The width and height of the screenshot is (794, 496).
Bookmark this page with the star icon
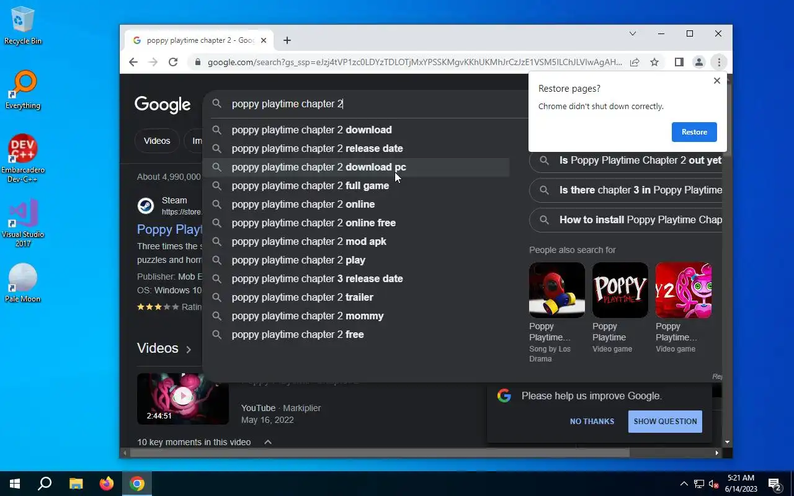pos(654,62)
